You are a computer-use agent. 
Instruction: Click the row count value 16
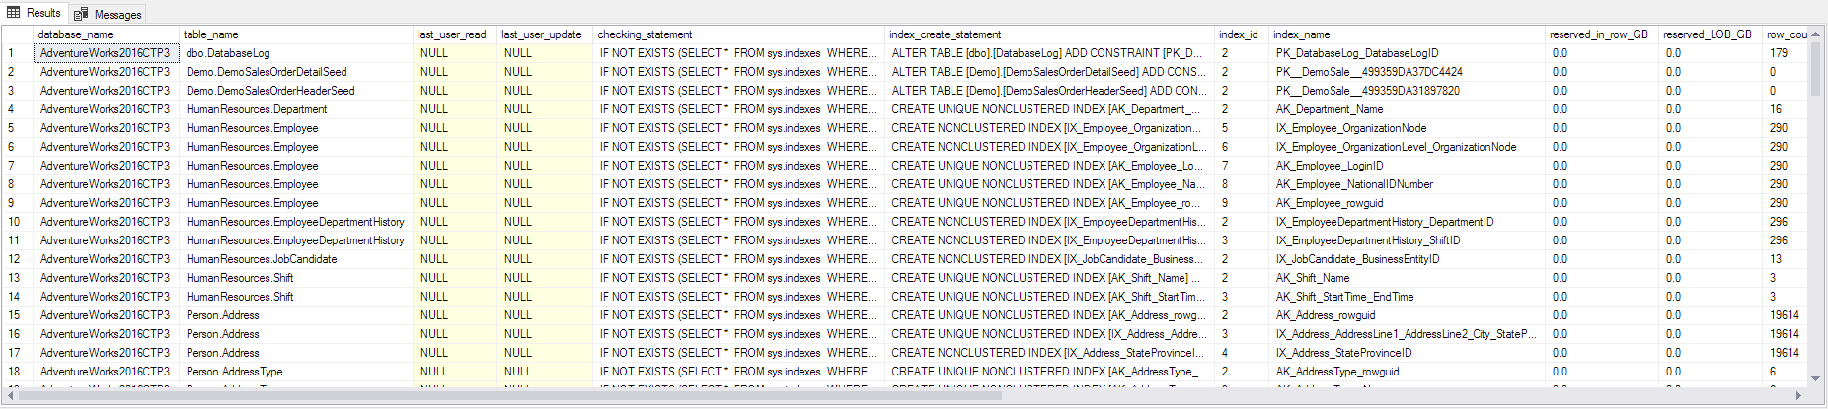click(1786, 109)
